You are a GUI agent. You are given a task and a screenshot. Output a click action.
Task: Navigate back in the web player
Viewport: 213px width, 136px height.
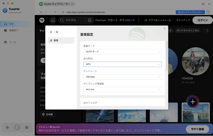(46, 12)
